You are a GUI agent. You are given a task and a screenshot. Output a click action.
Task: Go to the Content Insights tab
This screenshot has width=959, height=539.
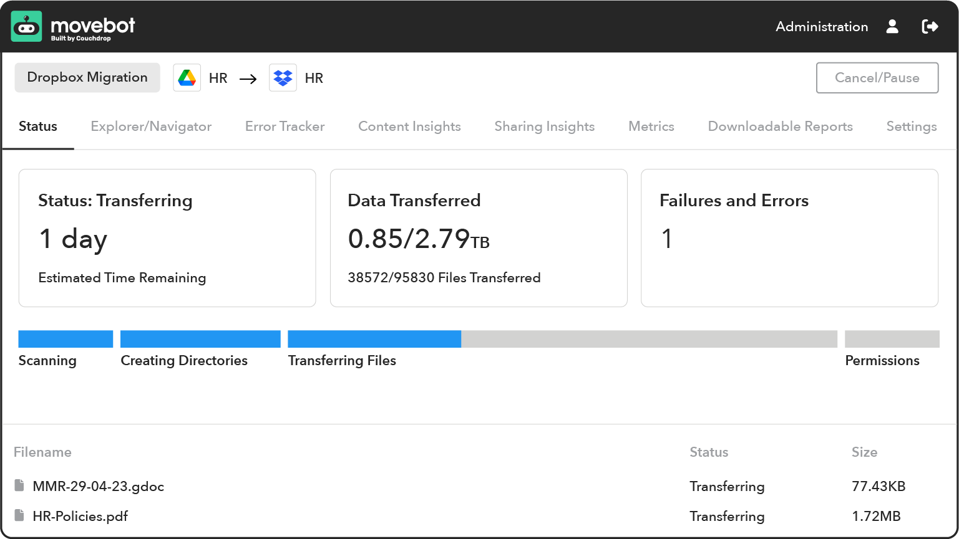(x=409, y=126)
